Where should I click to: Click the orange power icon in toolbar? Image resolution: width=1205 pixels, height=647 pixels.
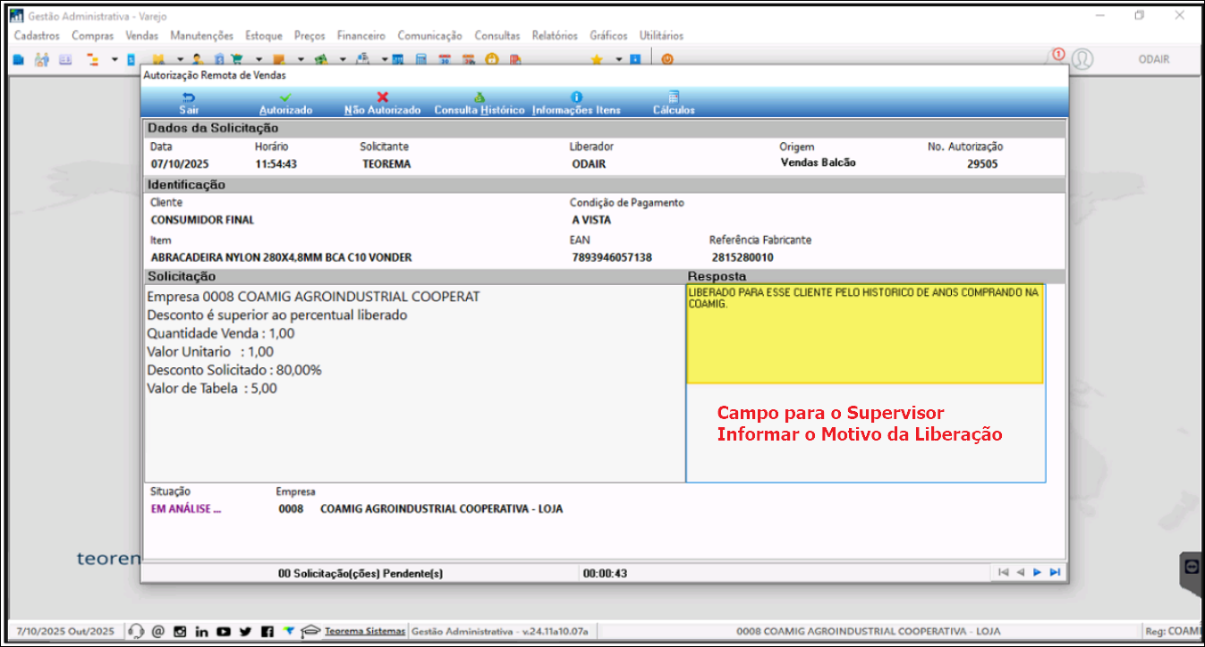point(666,60)
